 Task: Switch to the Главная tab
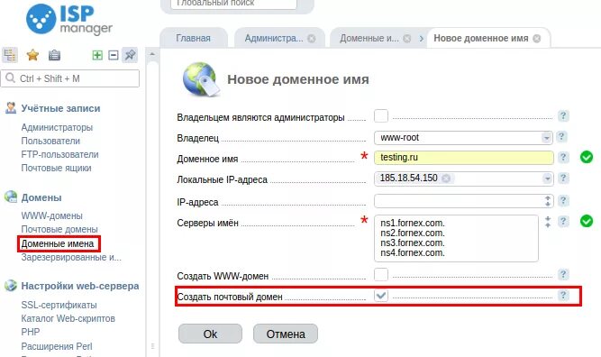[193, 39]
